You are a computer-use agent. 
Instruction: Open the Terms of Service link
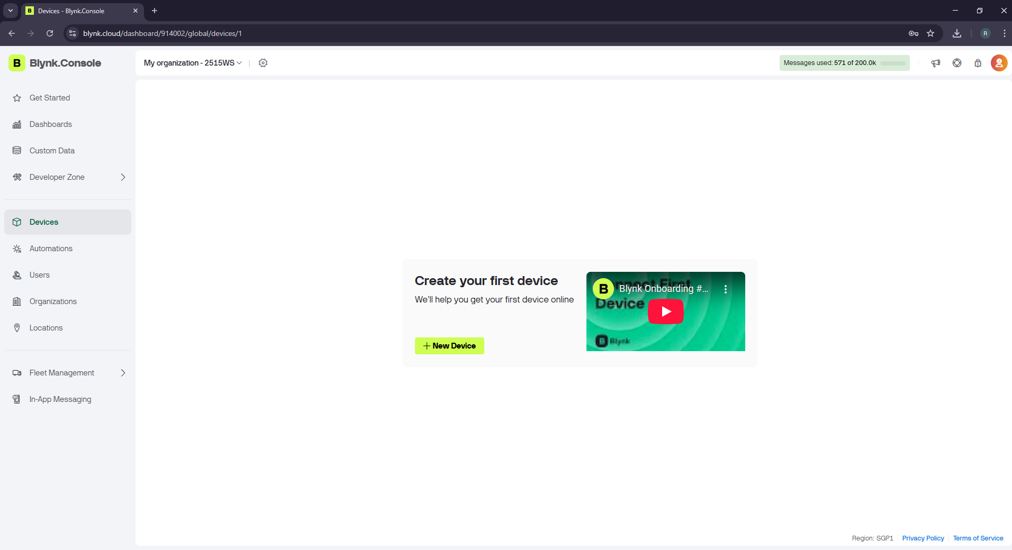click(978, 538)
